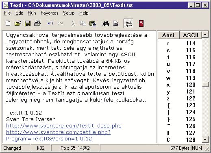The height and width of the screenshot is (153, 211).
Task: Click the TextIt title bar application icon
Action: point(6,5)
